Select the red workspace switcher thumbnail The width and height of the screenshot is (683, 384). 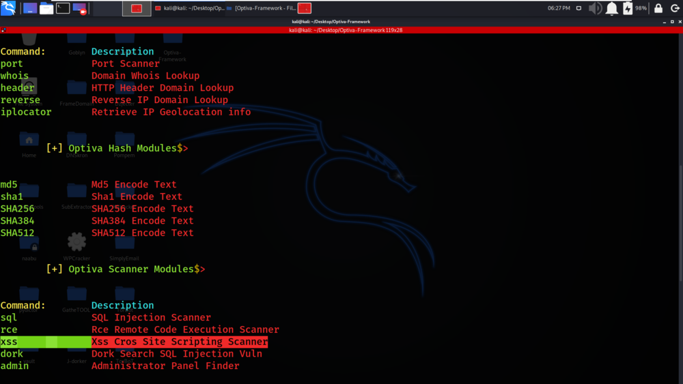tap(137, 8)
